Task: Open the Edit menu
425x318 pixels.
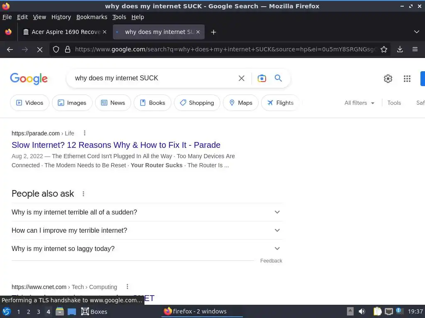Action: [22, 17]
